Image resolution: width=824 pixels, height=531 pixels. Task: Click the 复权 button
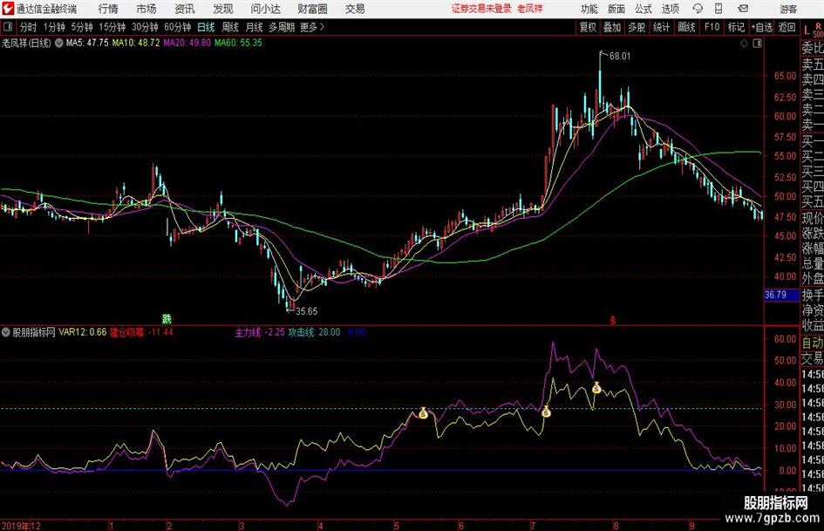588,27
